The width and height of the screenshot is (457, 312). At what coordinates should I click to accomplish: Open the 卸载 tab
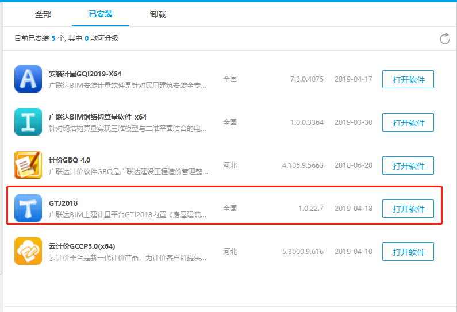pyautogui.click(x=158, y=14)
